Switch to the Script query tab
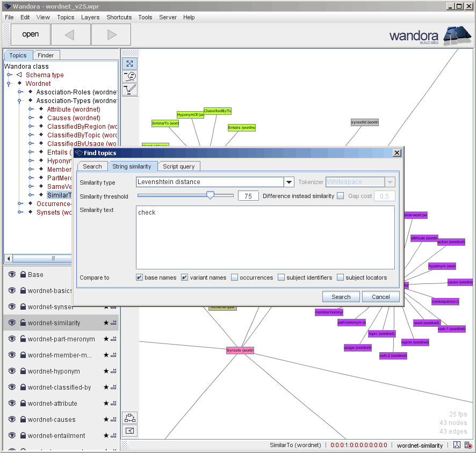Screen dimensions: 476x453 tap(179, 166)
